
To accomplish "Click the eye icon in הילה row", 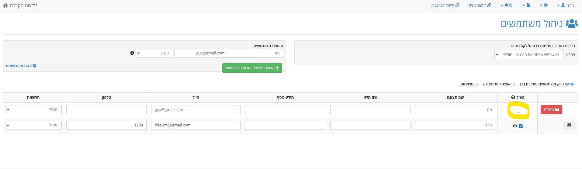I will point(515,126).
